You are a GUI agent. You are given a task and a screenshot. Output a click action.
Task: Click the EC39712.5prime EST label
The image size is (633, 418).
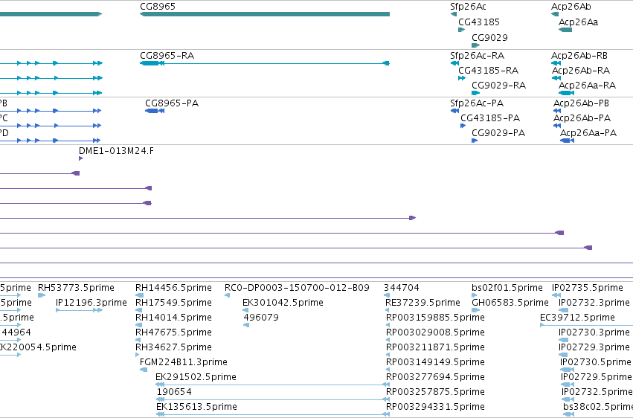577,318
